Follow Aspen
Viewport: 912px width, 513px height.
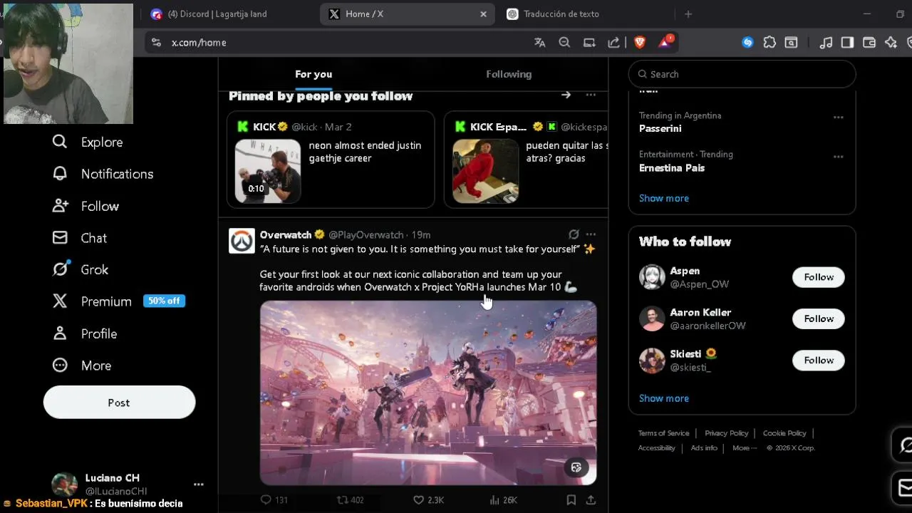819,277
